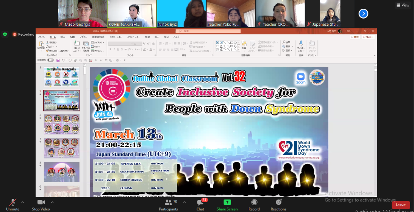414x212 pixels.
Task: Toggle Bold formatting
Action: [110, 49]
